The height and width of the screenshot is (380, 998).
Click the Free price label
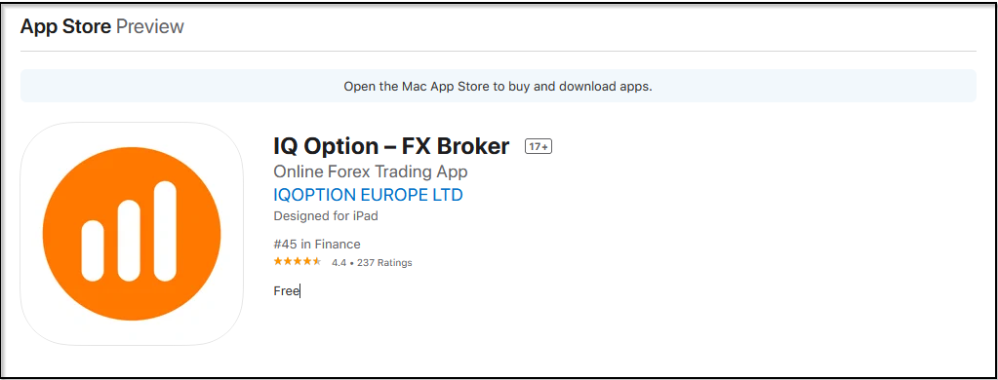(286, 291)
